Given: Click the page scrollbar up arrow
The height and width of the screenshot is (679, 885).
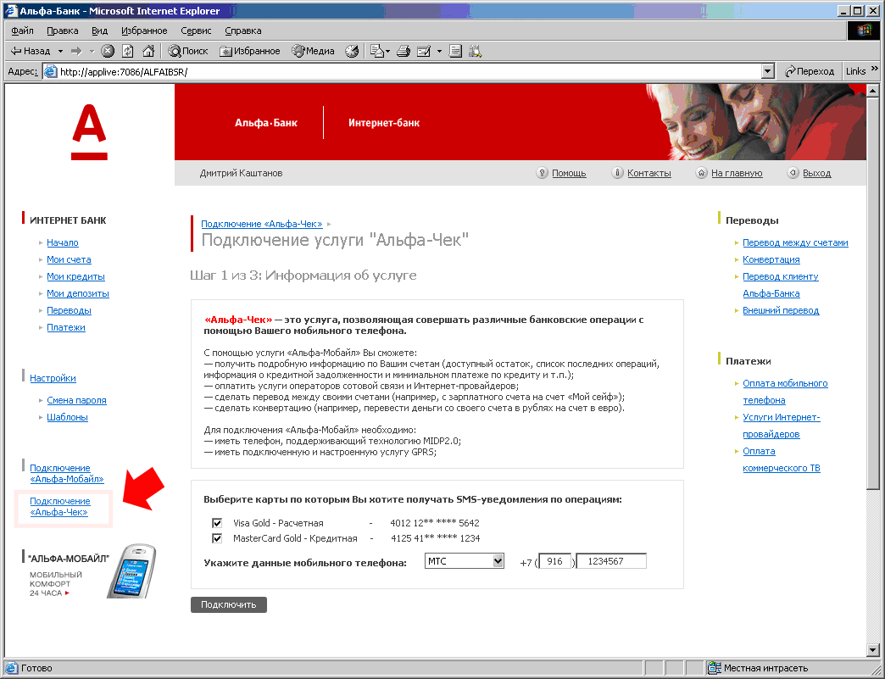Looking at the screenshot, I should click(x=872, y=90).
